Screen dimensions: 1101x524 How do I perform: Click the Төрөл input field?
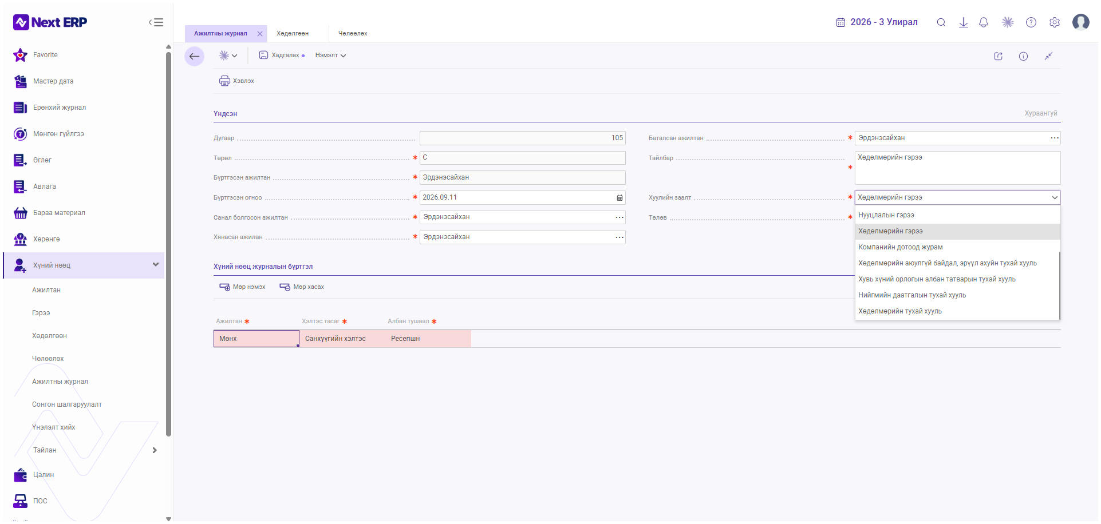(522, 157)
